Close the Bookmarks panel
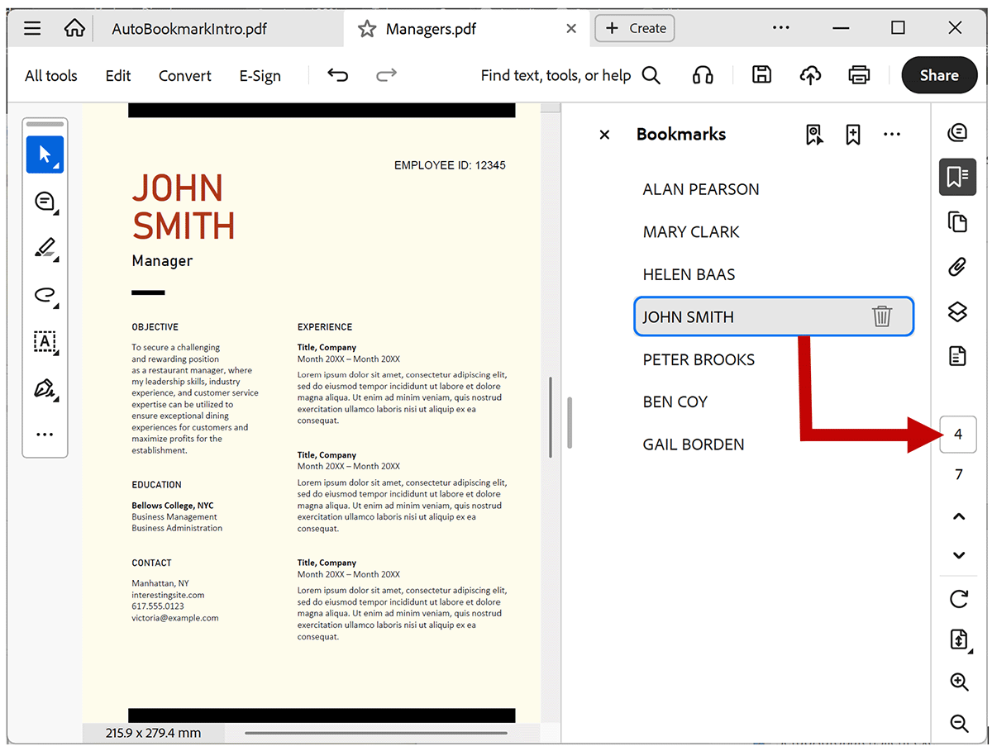The image size is (992, 751). (x=604, y=135)
